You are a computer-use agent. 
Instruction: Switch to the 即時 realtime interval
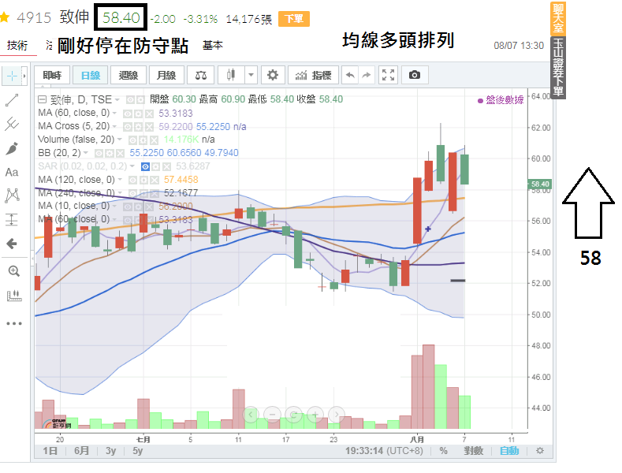point(52,75)
